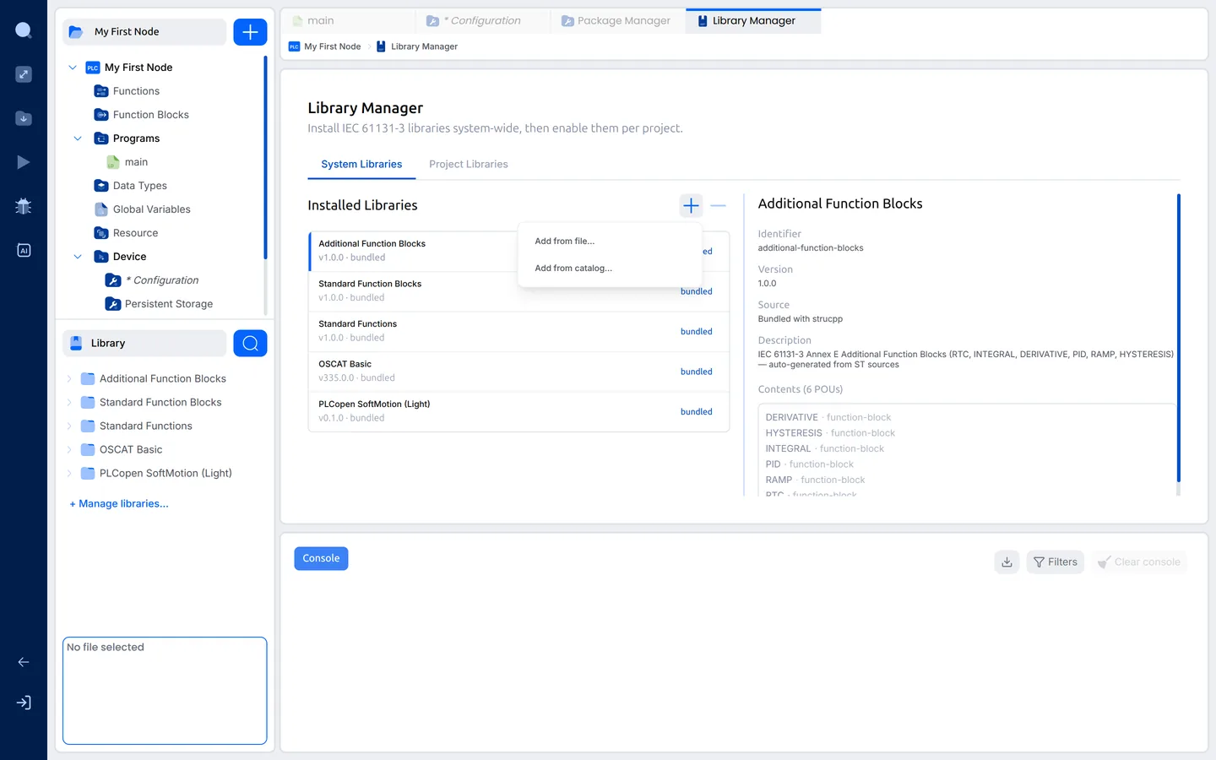Select PLCopen SoftMotion (Light) installed library row
Image resolution: width=1216 pixels, height=760 pixels.
click(x=518, y=412)
